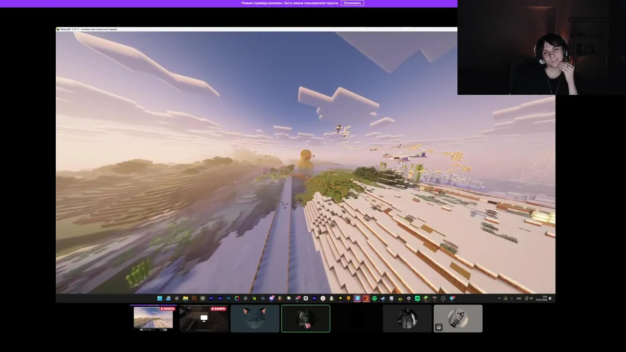Click the microphone tray icon in shared taskbar
Image resolution: width=626 pixels, height=352 pixels.
(512, 298)
